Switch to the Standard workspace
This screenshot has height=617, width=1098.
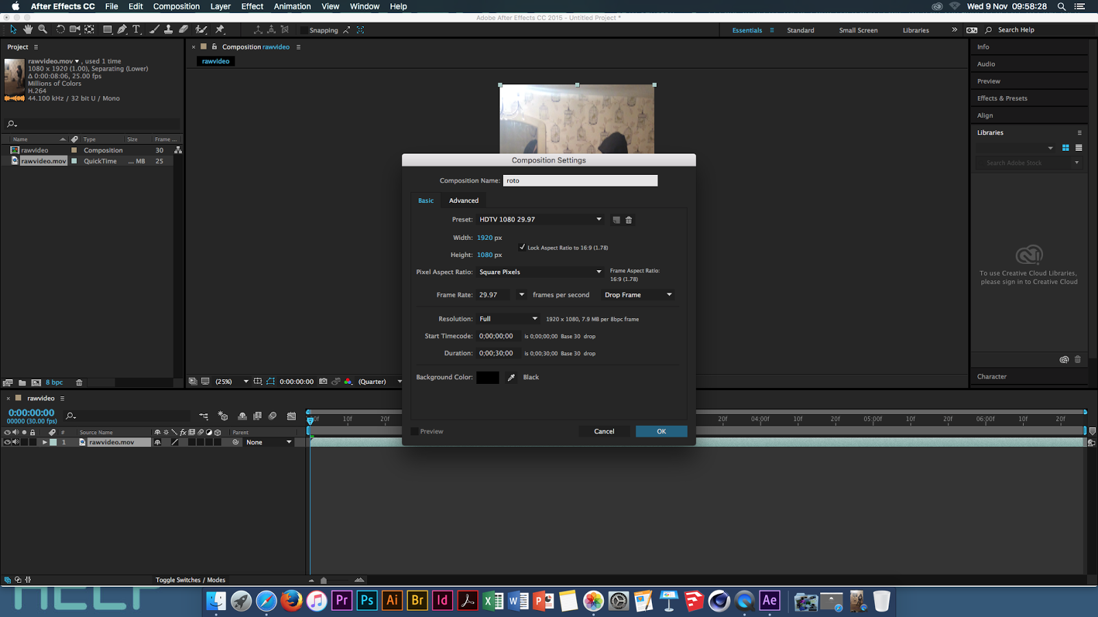pos(801,30)
